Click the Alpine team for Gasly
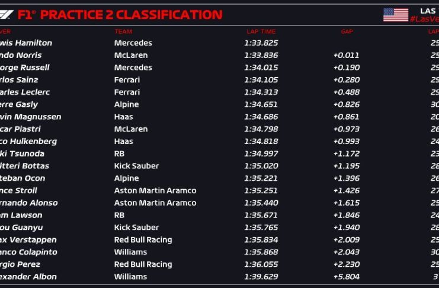The height and width of the screenshot is (288, 439). tap(126, 104)
